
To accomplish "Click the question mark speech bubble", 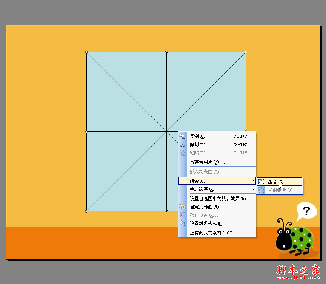I will coord(307,211).
